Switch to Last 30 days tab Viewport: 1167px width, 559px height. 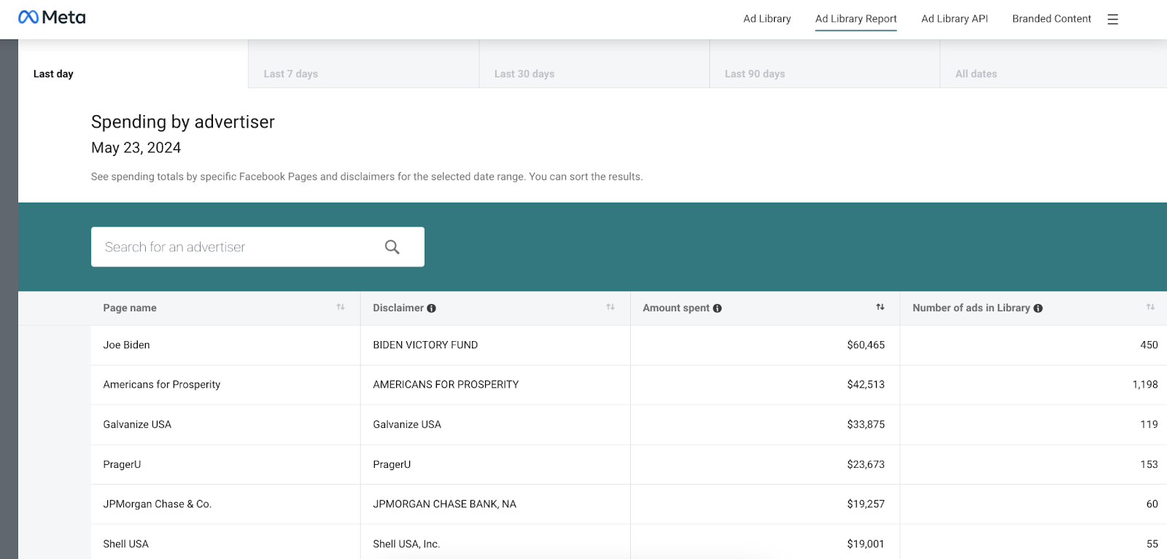(x=594, y=64)
